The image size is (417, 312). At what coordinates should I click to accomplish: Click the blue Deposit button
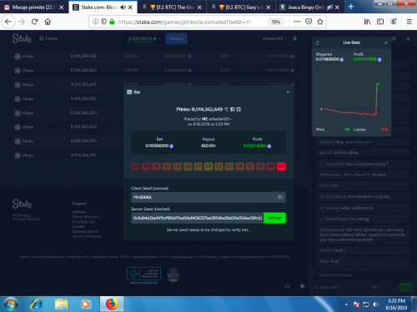(176, 38)
